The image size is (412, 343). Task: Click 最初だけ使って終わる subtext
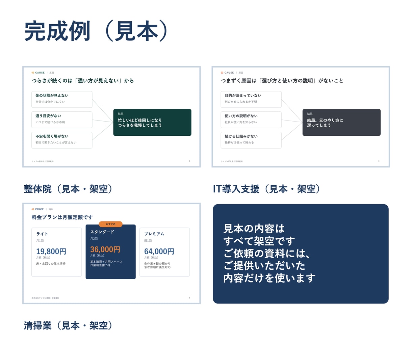point(239,142)
